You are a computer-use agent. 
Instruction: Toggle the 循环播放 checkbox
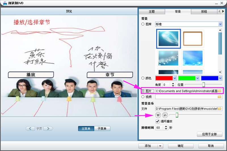click(157, 121)
